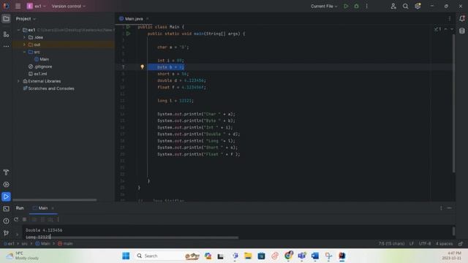Expand External Libraries node
The height and width of the screenshot is (263, 468).
[18, 81]
